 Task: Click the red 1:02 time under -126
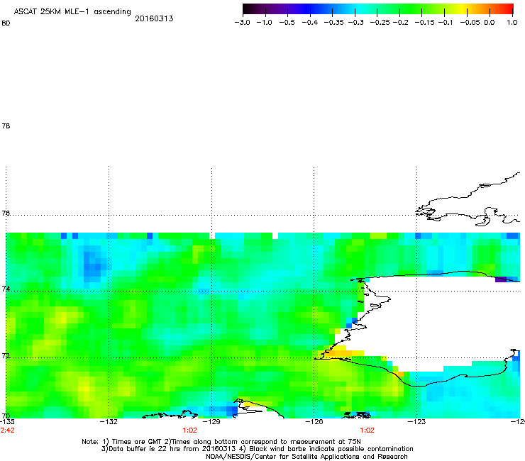[367, 431]
